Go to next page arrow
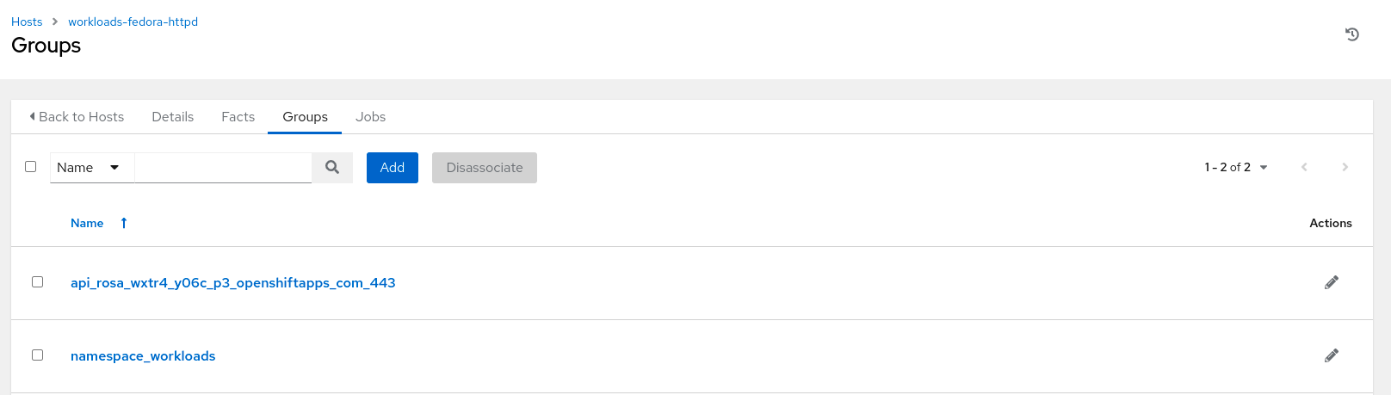The width and height of the screenshot is (1391, 395). click(x=1345, y=167)
